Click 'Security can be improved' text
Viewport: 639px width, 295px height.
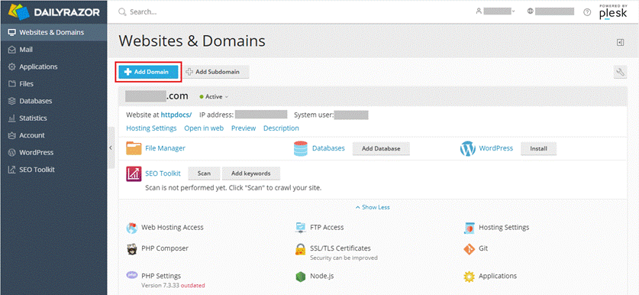pyautogui.click(x=344, y=258)
